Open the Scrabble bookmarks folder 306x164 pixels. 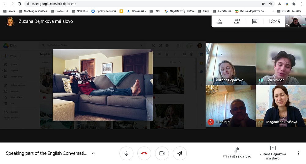pyautogui.click(x=80, y=11)
